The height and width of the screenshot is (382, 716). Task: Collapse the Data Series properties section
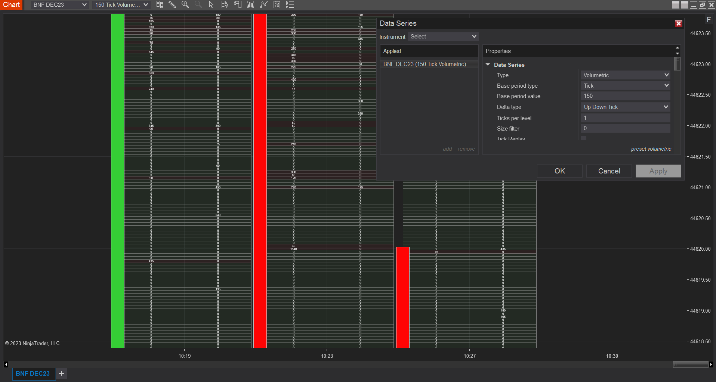coord(488,65)
